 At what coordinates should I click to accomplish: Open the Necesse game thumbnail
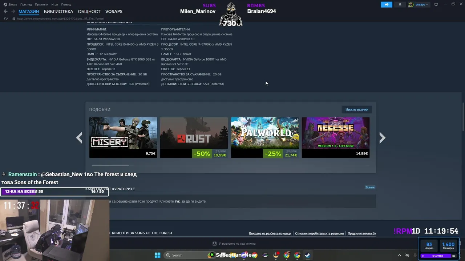point(336,137)
